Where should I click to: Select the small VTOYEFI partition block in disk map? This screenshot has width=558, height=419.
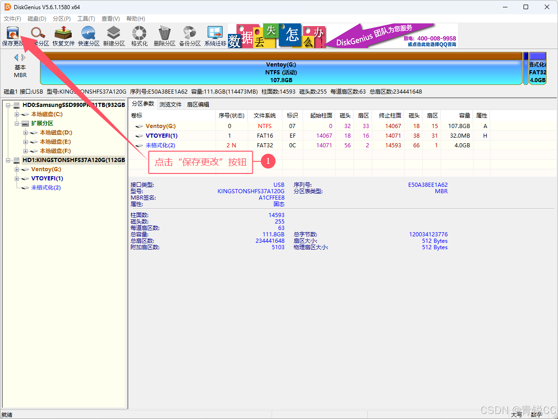pos(526,68)
